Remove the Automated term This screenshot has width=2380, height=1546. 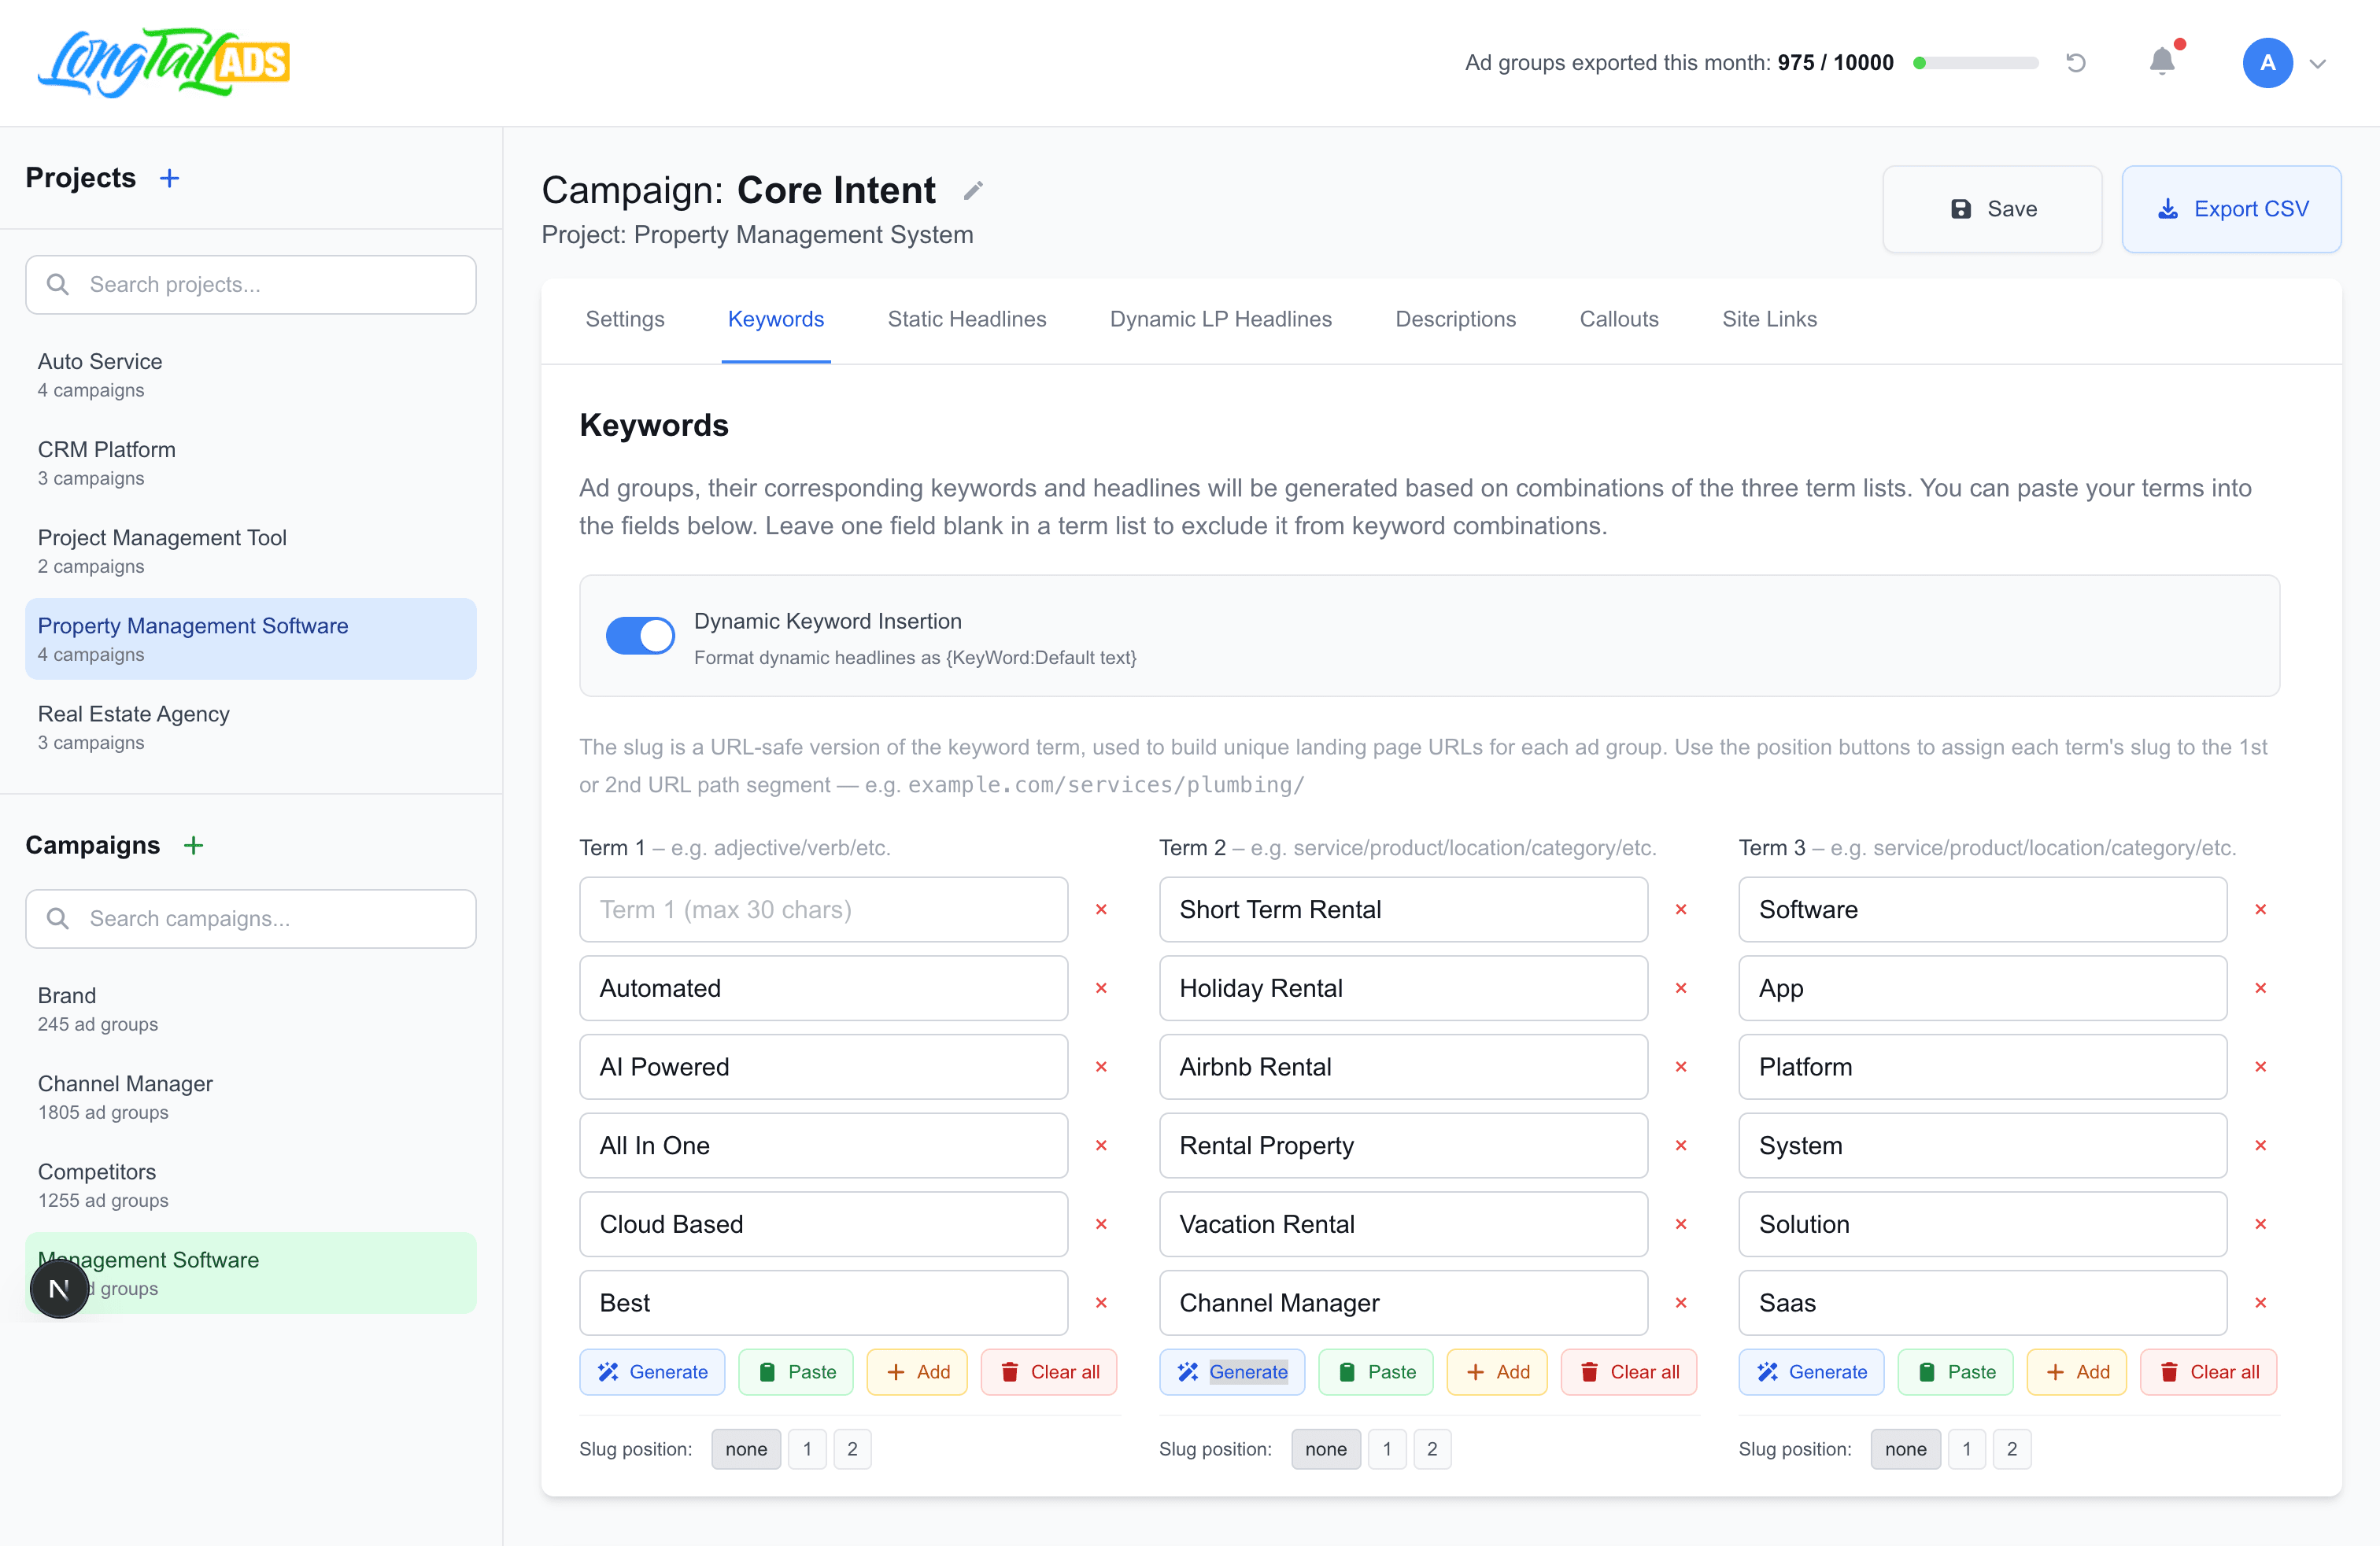[x=1101, y=988]
